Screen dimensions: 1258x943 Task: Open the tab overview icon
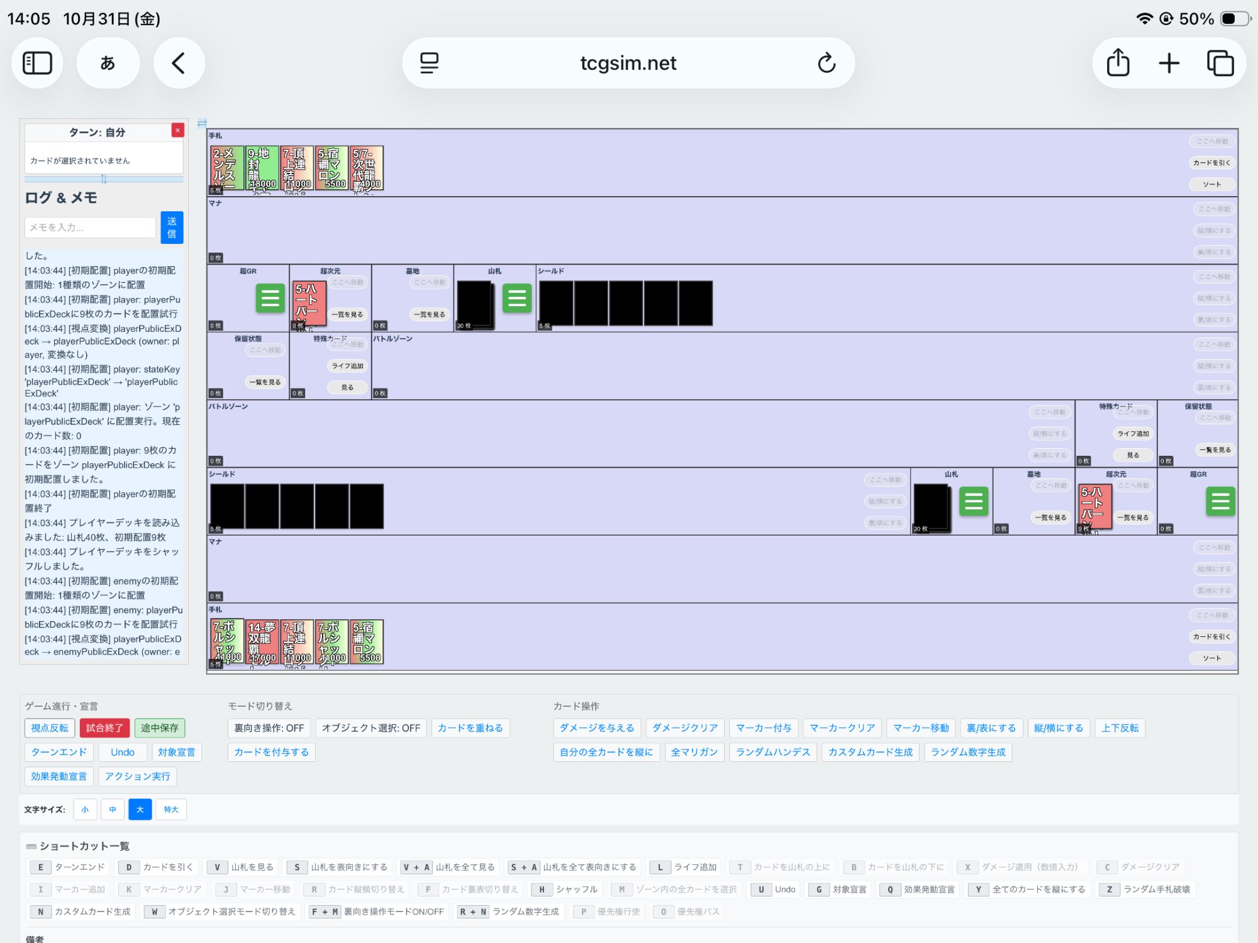pos(1220,63)
